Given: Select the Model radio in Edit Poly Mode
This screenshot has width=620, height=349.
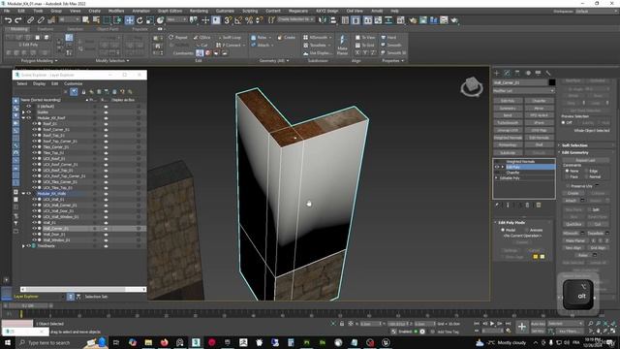Looking at the screenshot, I should tap(503, 230).
